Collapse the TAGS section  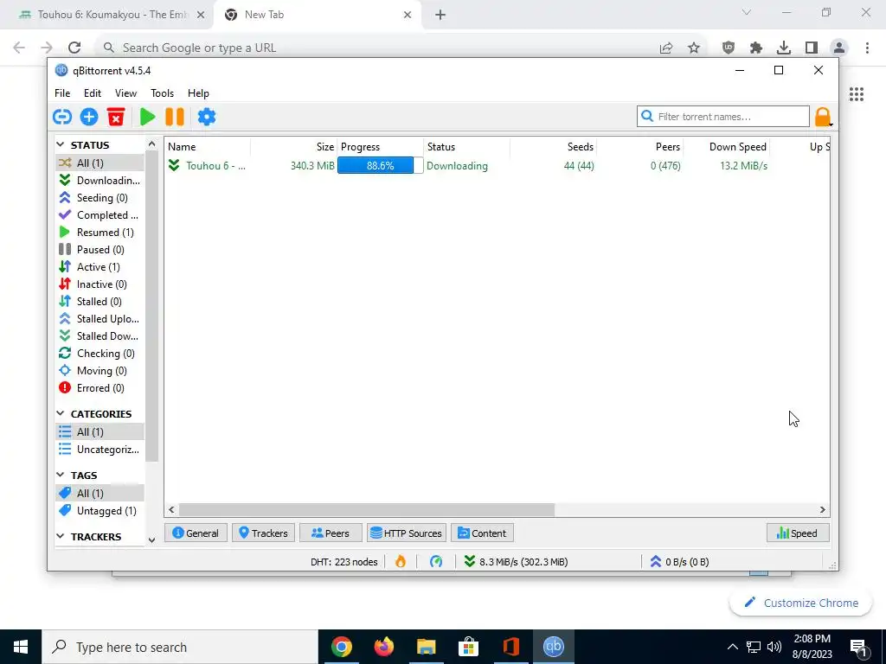61,475
